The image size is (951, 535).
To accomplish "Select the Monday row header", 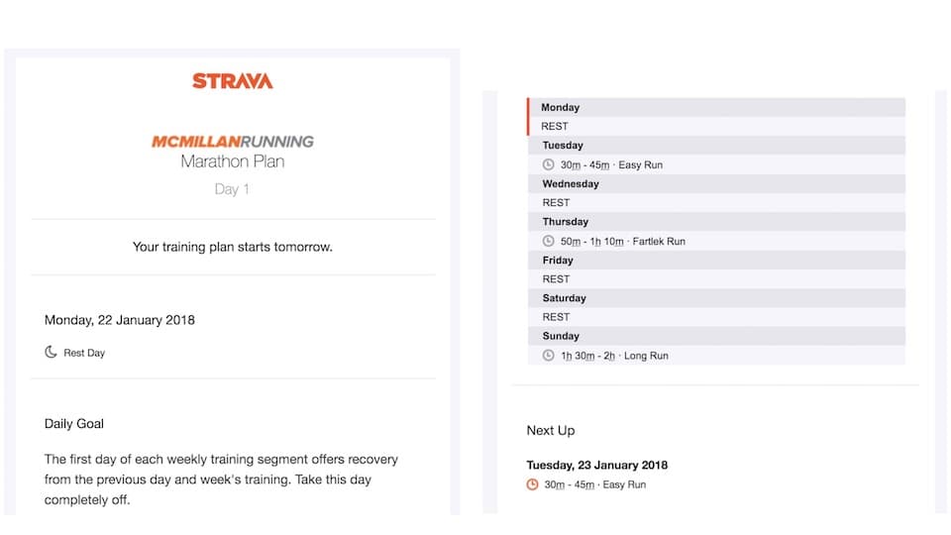I will [717, 107].
